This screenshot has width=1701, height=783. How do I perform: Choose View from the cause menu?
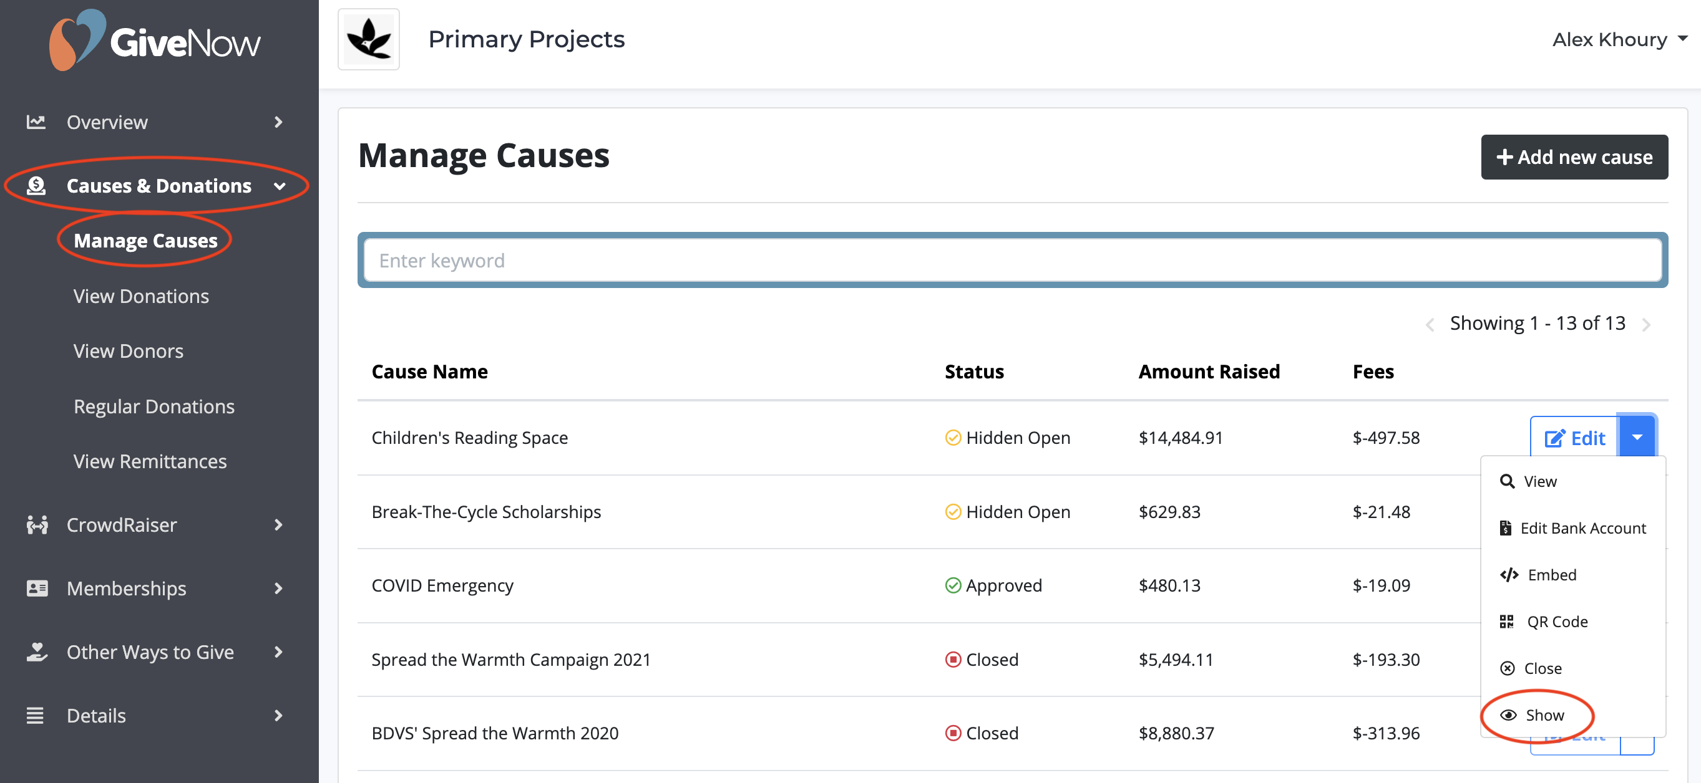click(x=1528, y=481)
